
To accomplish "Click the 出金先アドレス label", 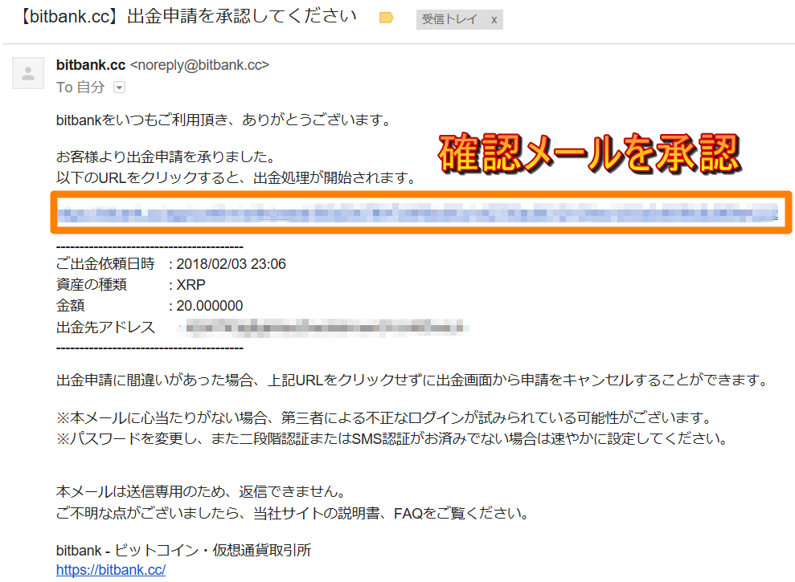I will tap(105, 328).
